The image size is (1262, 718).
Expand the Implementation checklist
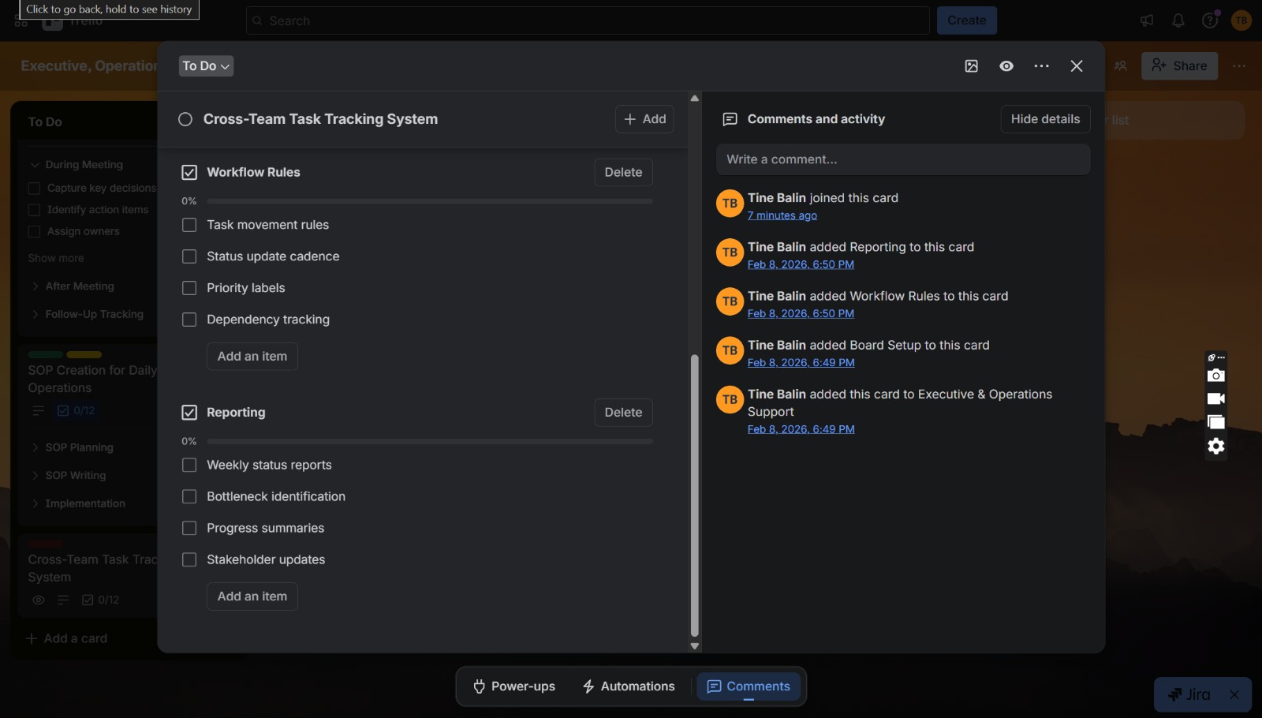[35, 503]
